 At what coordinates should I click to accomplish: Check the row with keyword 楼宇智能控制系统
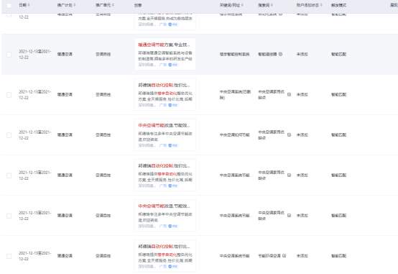9,55
